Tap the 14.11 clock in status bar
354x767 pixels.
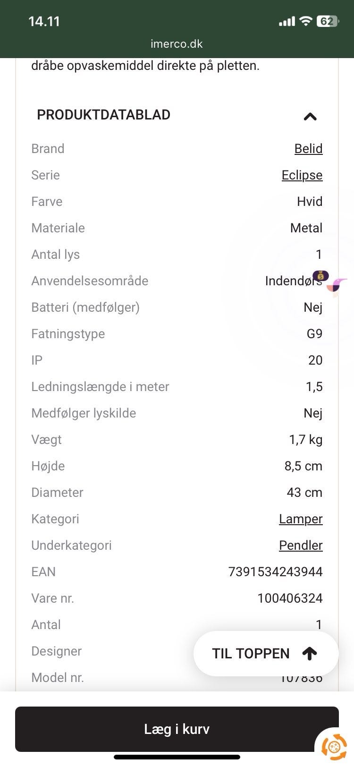(44, 21)
